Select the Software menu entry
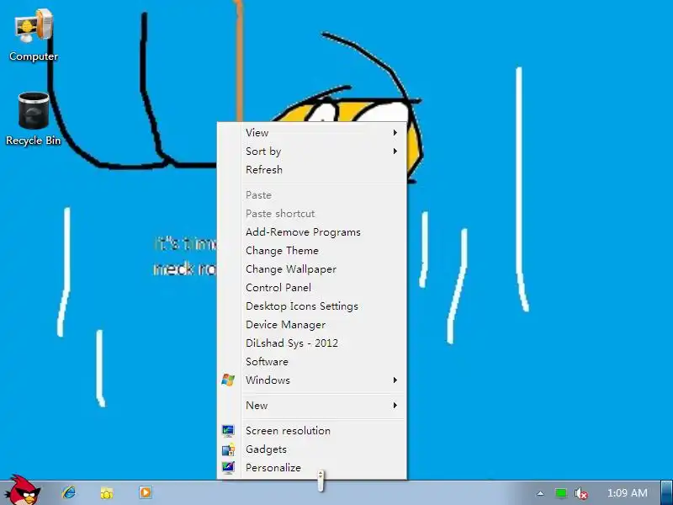This screenshot has width=673, height=505. 311,362
